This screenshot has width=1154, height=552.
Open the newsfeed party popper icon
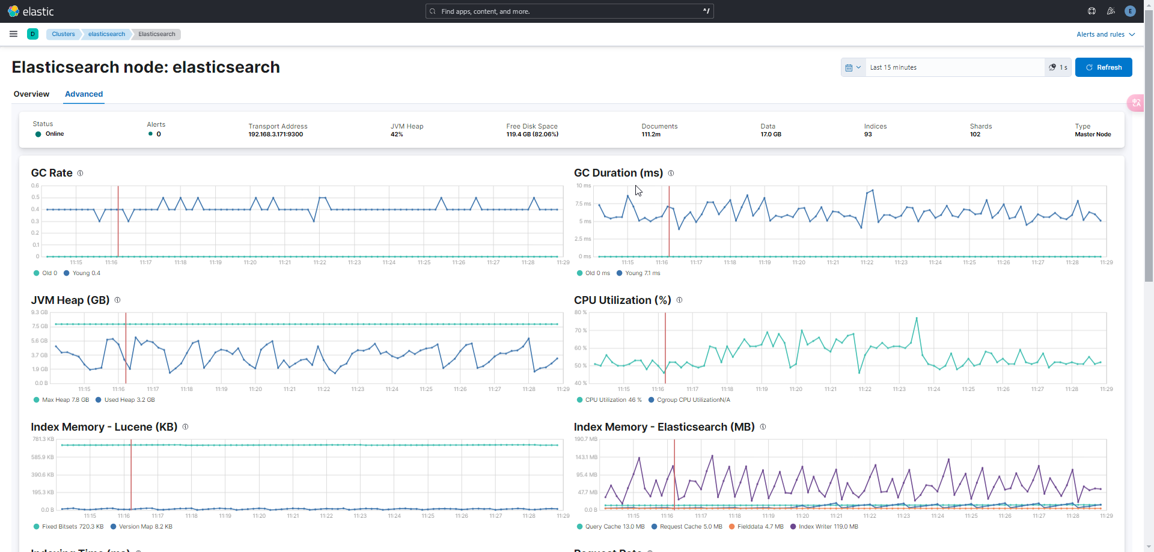[x=1111, y=11]
